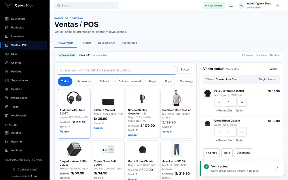Collapse the sidebar with Contraer menú
Image resolution: width=288 pixels, height=180 pixels.
pos(25,169)
